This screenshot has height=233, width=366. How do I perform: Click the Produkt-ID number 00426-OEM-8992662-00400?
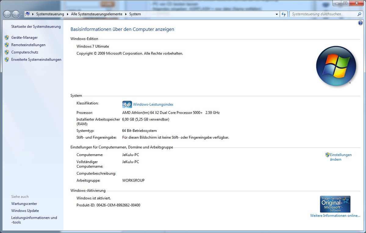click(118, 205)
